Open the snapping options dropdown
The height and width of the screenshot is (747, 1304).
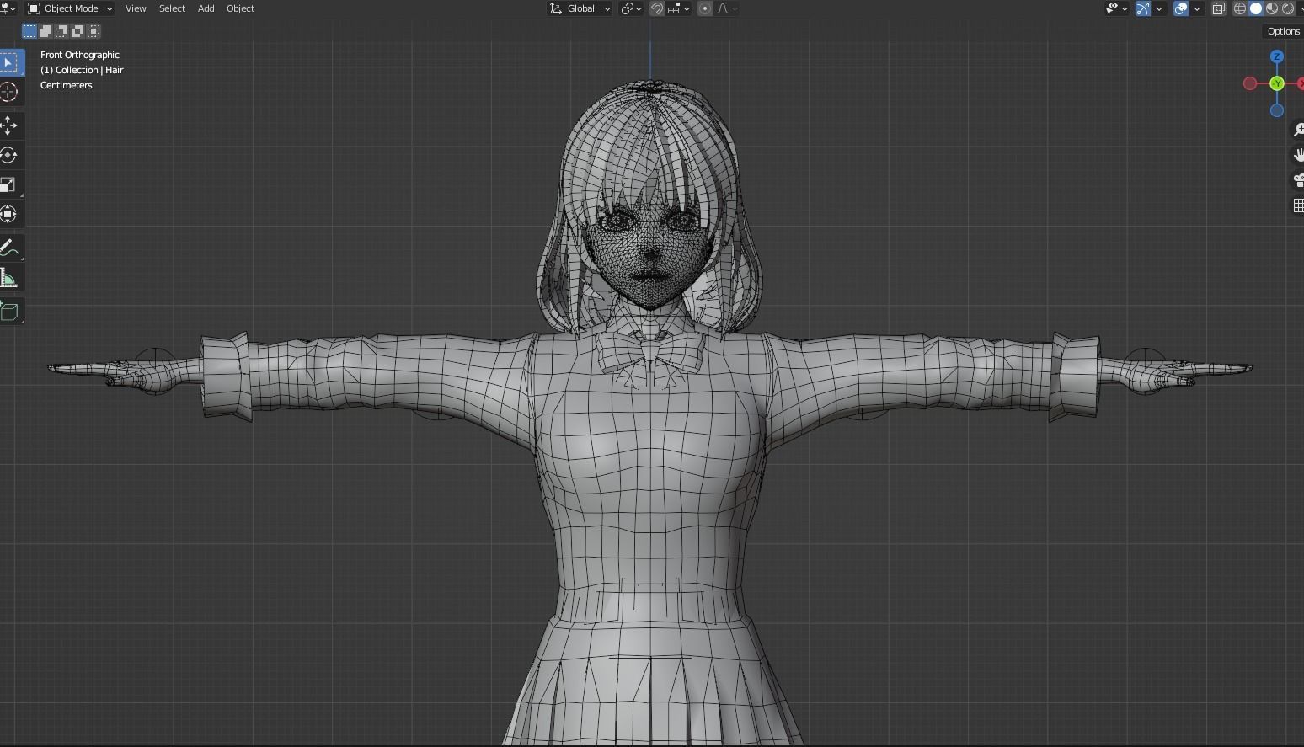pos(679,8)
